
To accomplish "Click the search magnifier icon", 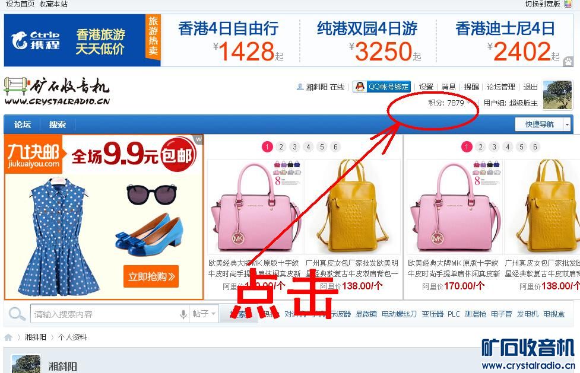I will coord(16,314).
